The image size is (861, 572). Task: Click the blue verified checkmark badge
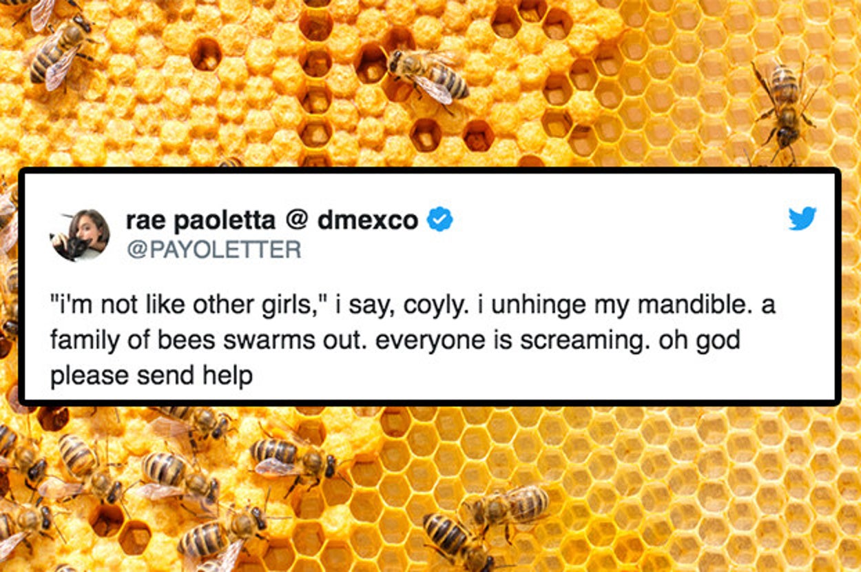(439, 220)
